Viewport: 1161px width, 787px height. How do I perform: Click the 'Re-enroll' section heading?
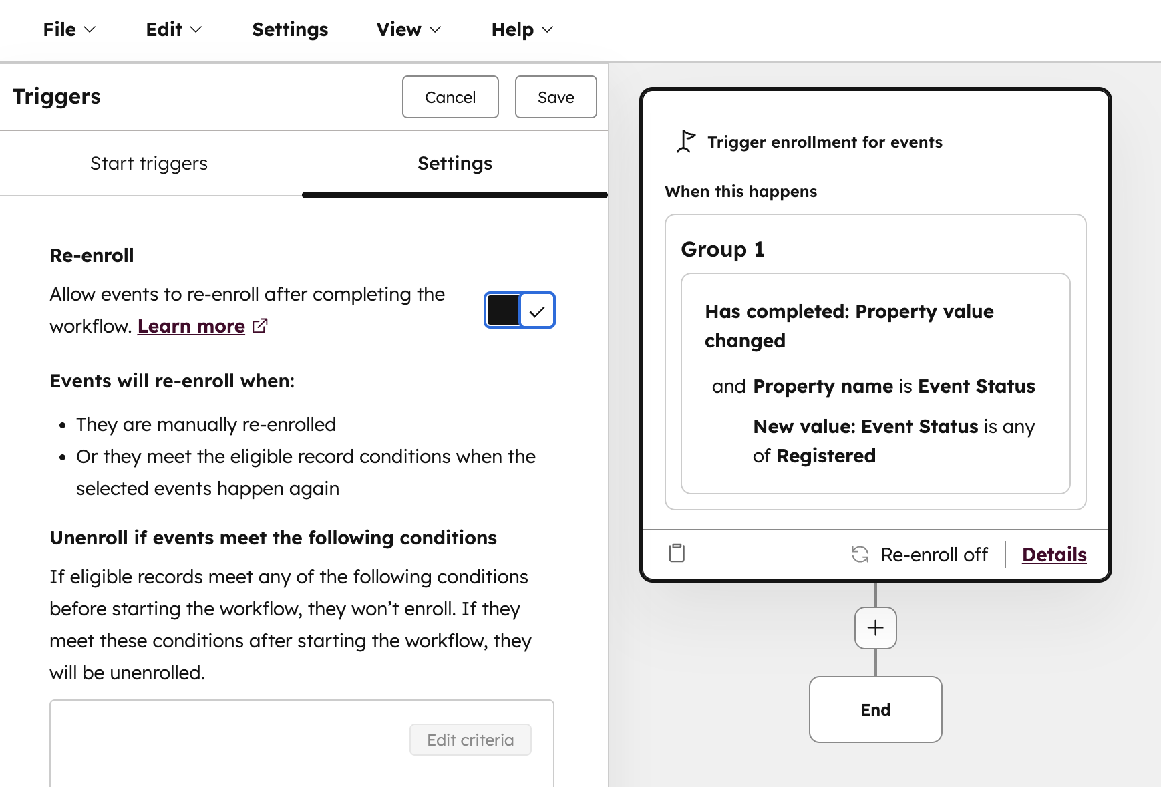pyautogui.click(x=92, y=255)
